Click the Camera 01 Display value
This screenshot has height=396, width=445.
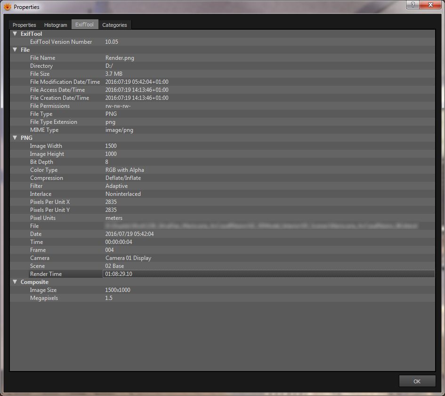(x=128, y=258)
